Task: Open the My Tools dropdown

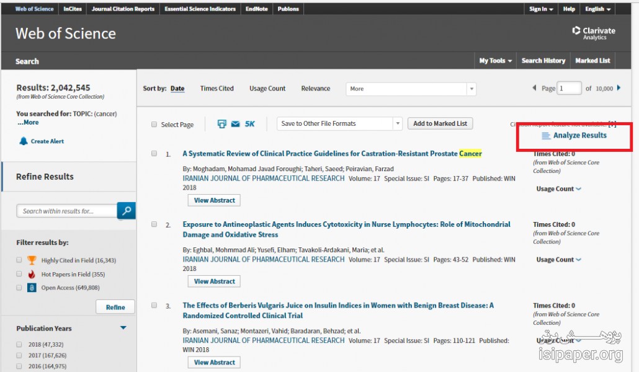Action: point(496,61)
